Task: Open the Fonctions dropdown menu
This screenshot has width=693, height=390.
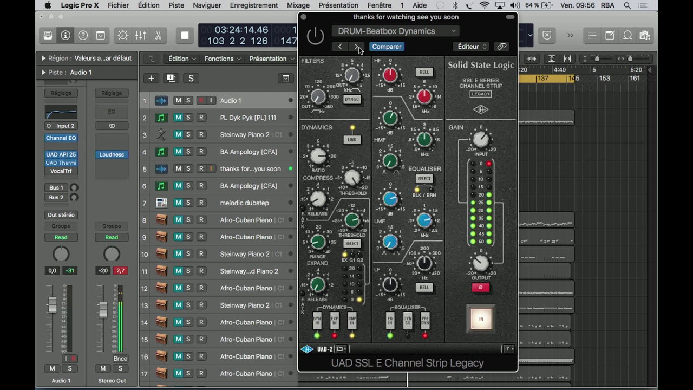Action: tap(223, 58)
